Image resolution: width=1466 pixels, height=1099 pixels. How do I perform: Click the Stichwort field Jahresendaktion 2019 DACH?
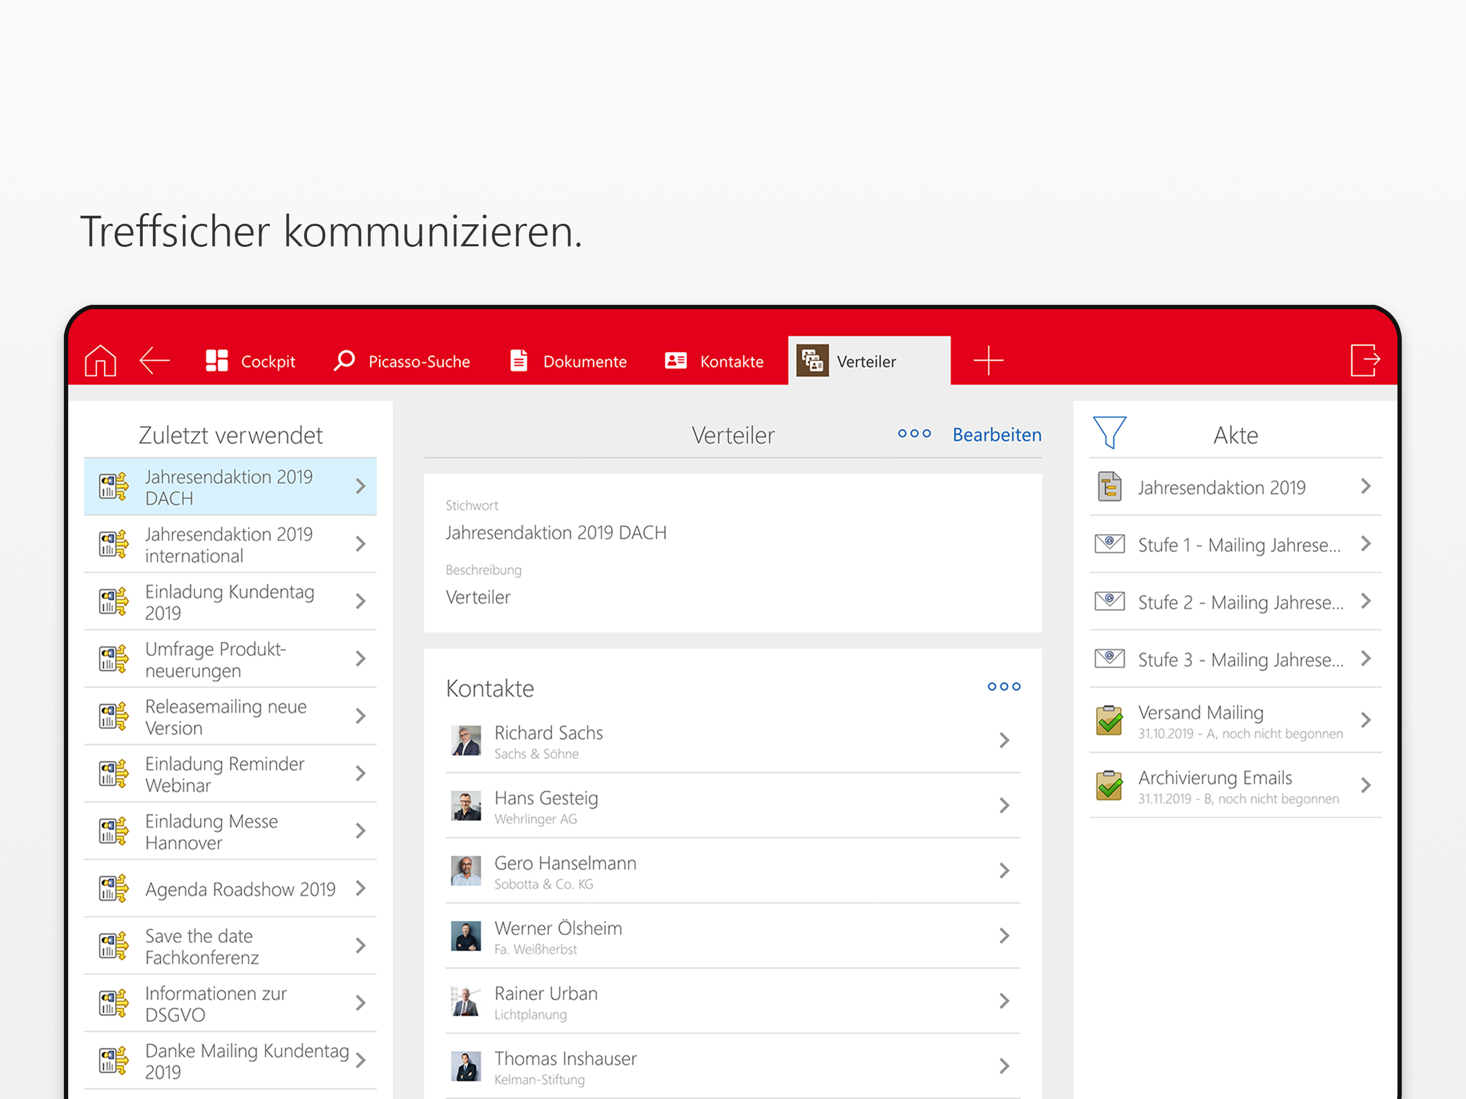coord(556,533)
